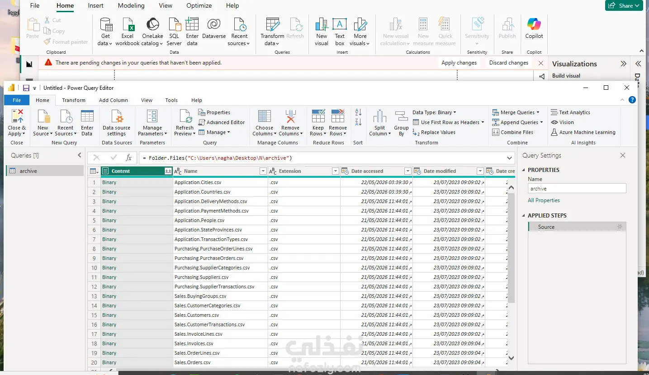
Task: Click the combine files icon on Content column
Action: (x=168, y=171)
